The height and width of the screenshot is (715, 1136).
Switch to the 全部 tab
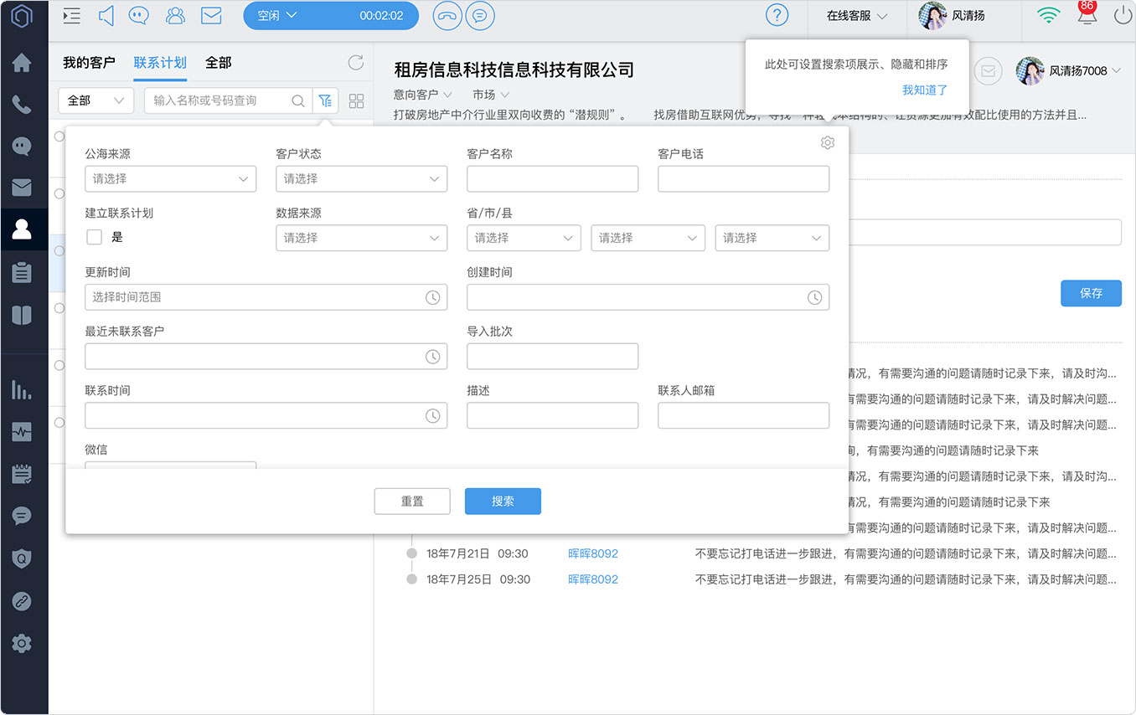pos(219,63)
